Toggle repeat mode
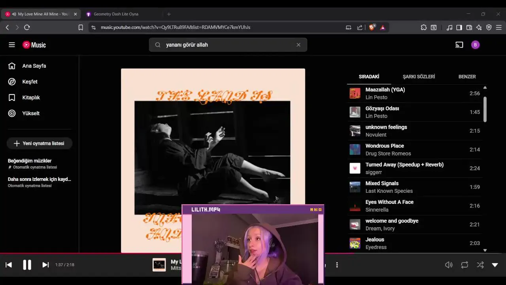This screenshot has height=285, width=506. (x=464, y=265)
